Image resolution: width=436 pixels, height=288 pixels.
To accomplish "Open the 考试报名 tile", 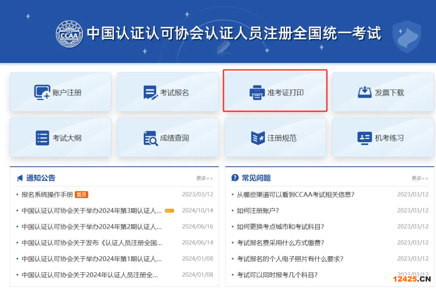I will 168,92.
